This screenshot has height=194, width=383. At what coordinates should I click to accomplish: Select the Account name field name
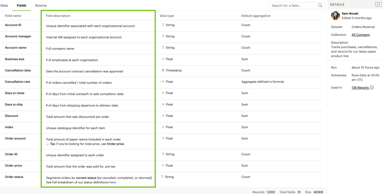click(16, 48)
